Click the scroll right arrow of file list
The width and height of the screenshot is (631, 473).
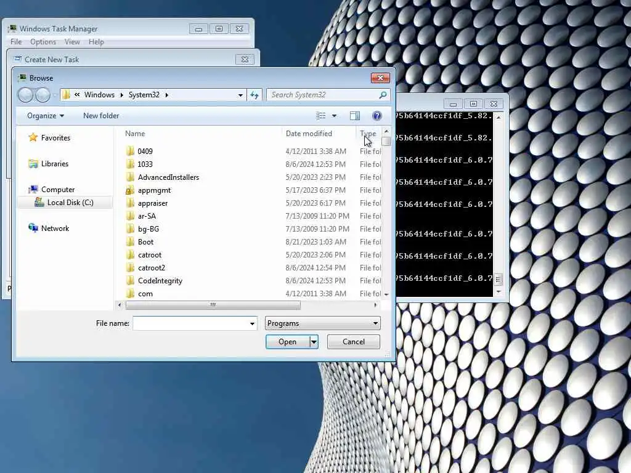click(375, 305)
